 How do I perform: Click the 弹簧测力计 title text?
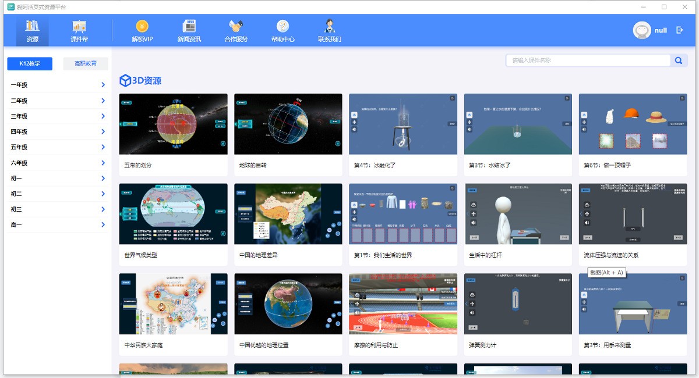(482, 345)
